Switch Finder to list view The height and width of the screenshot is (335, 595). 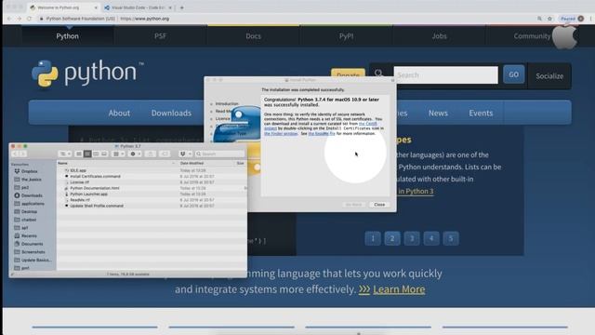pos(87,154)
